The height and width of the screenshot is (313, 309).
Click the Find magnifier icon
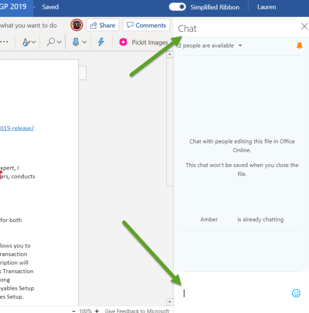[x=51, y=42]
